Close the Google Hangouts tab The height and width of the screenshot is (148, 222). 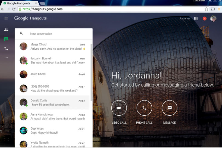click(x=36, y=3)
